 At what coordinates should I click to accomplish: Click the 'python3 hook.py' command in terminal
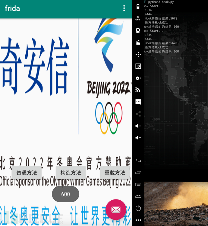(x=161, y=2)
